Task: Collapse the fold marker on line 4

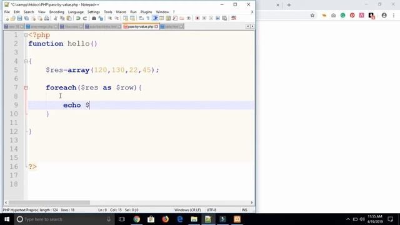Action: click(x=26, y=61)
